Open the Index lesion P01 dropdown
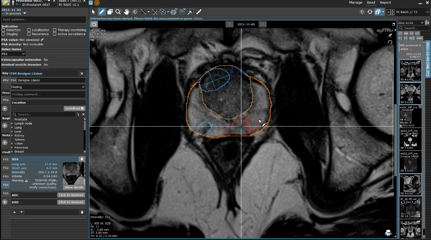Screen dimensions: 431x240 13,54
